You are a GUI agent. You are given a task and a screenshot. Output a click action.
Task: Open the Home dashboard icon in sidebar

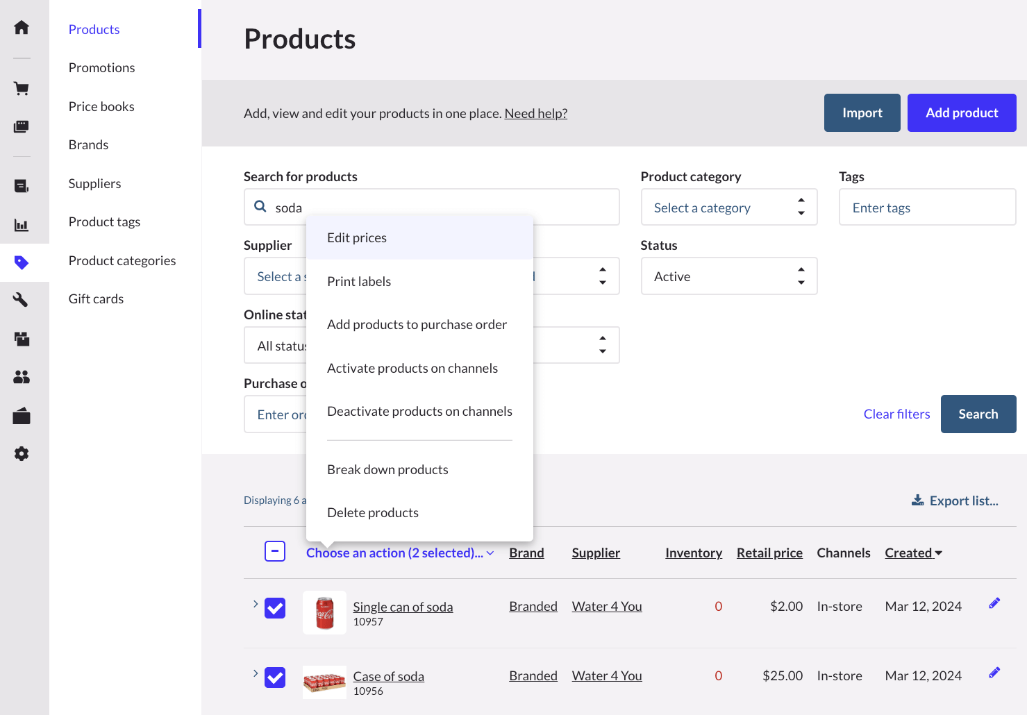[21, 26]
